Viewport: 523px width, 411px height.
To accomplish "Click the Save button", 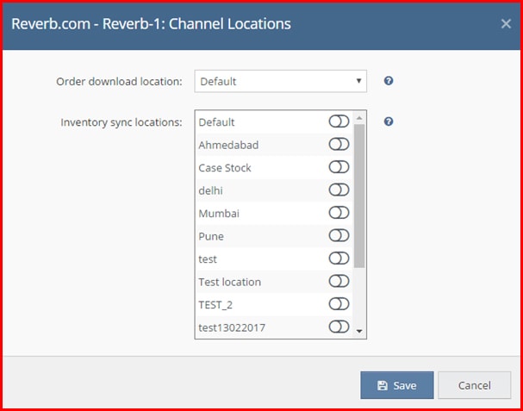I will 397,385.
